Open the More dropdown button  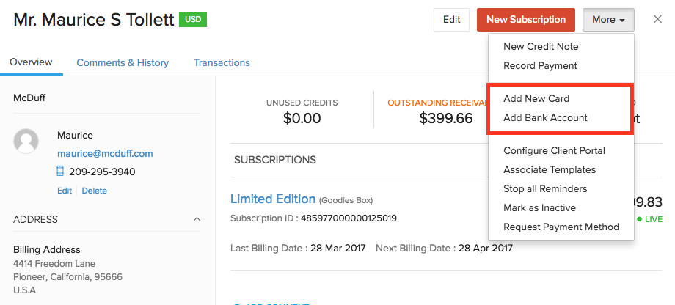(x=608, y=20)
